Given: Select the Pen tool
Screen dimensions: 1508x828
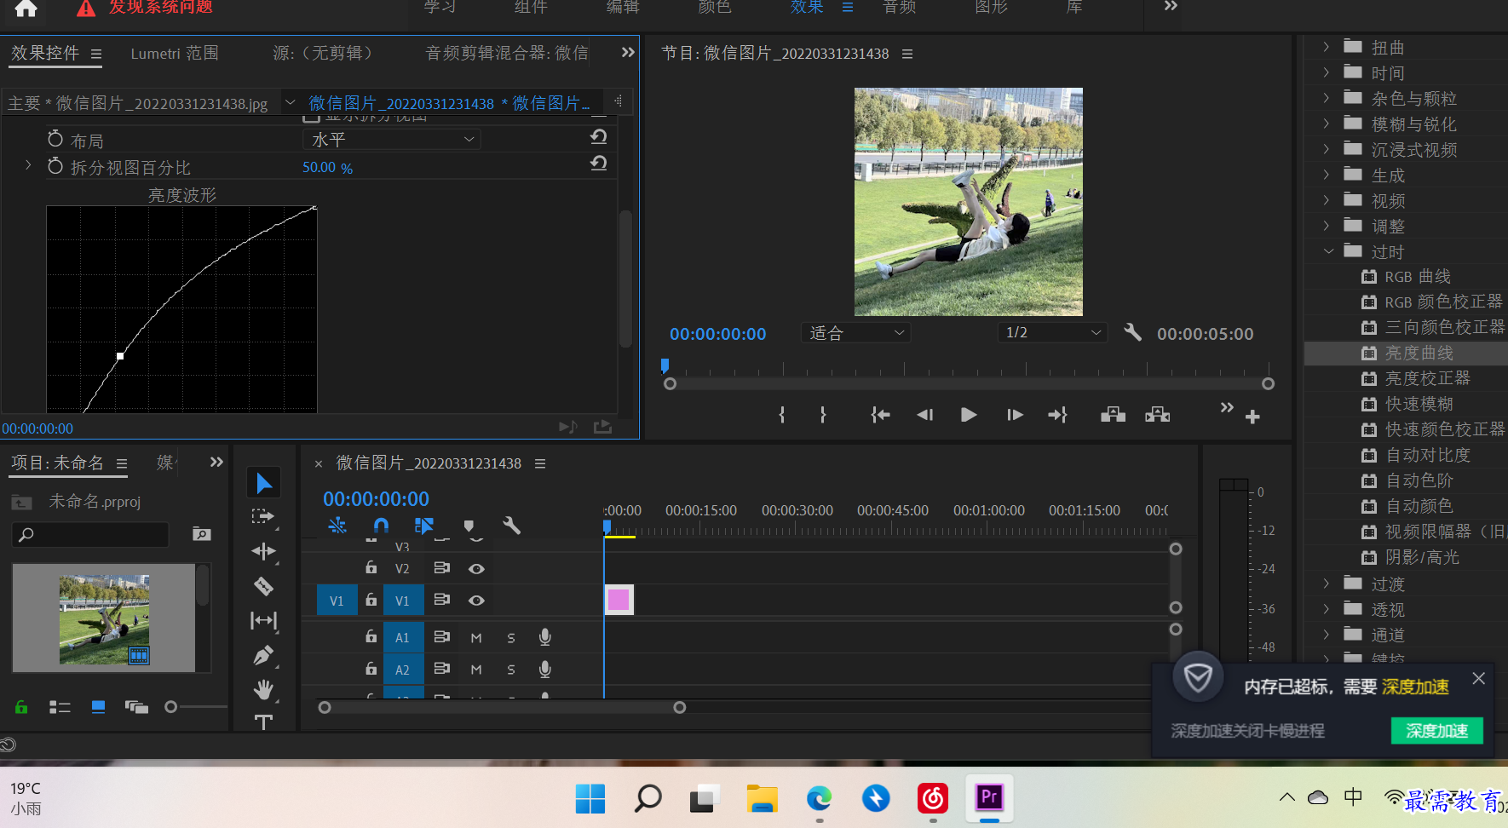Looking at the screenshot, I should (263, 655).
